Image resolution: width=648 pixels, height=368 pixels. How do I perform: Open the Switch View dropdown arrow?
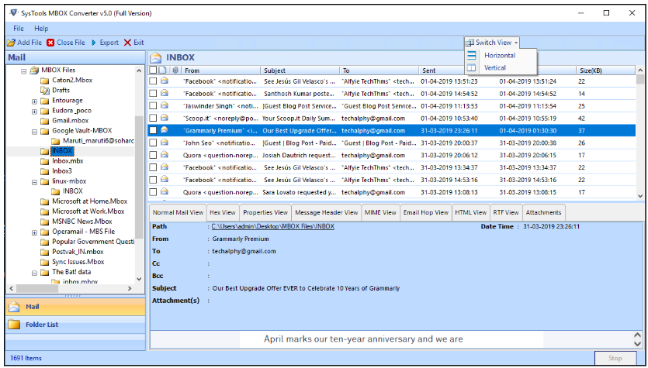(516, 43)
